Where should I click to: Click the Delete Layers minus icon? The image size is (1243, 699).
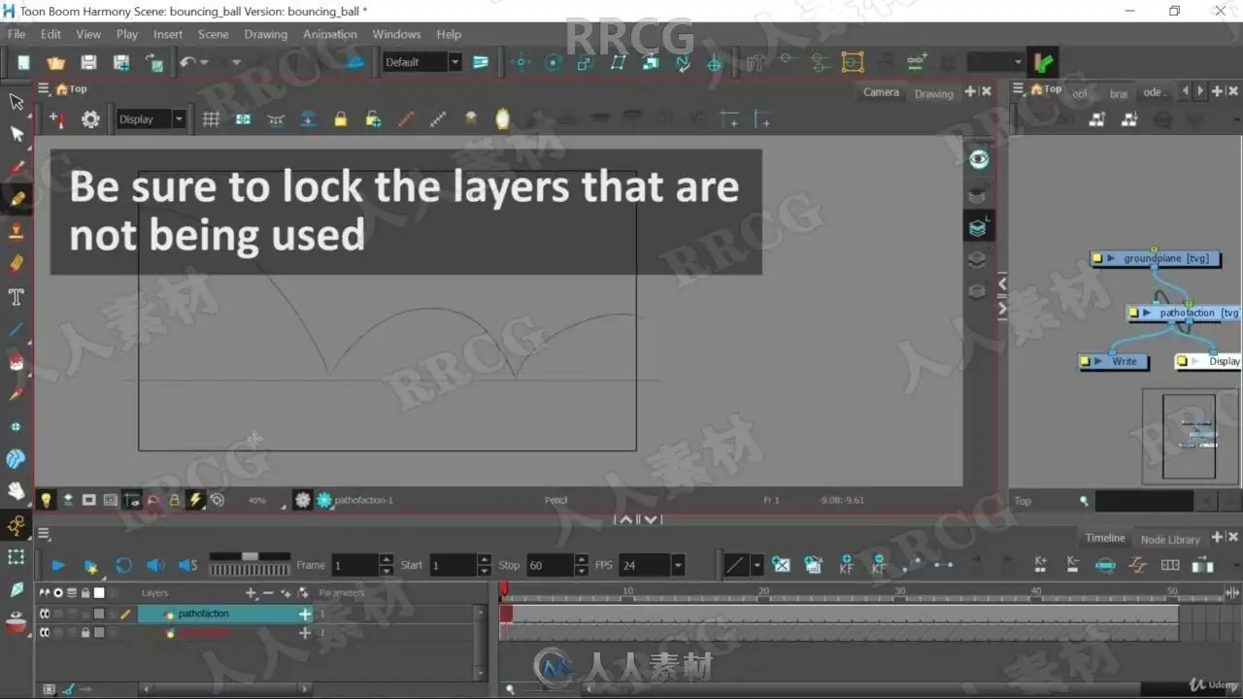pos(268,592)
